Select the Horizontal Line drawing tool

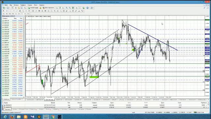[14, 11]
